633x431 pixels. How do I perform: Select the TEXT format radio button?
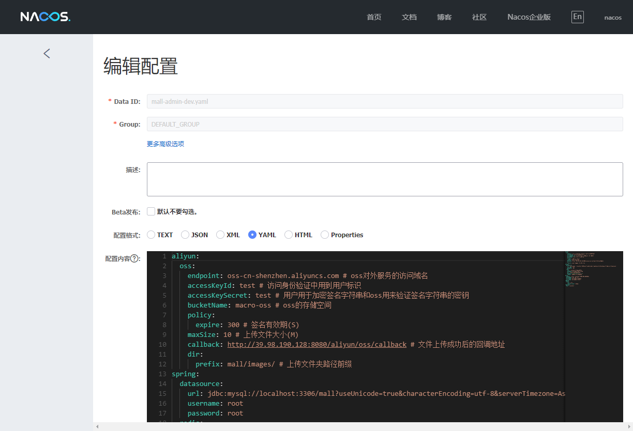point(151,235)
